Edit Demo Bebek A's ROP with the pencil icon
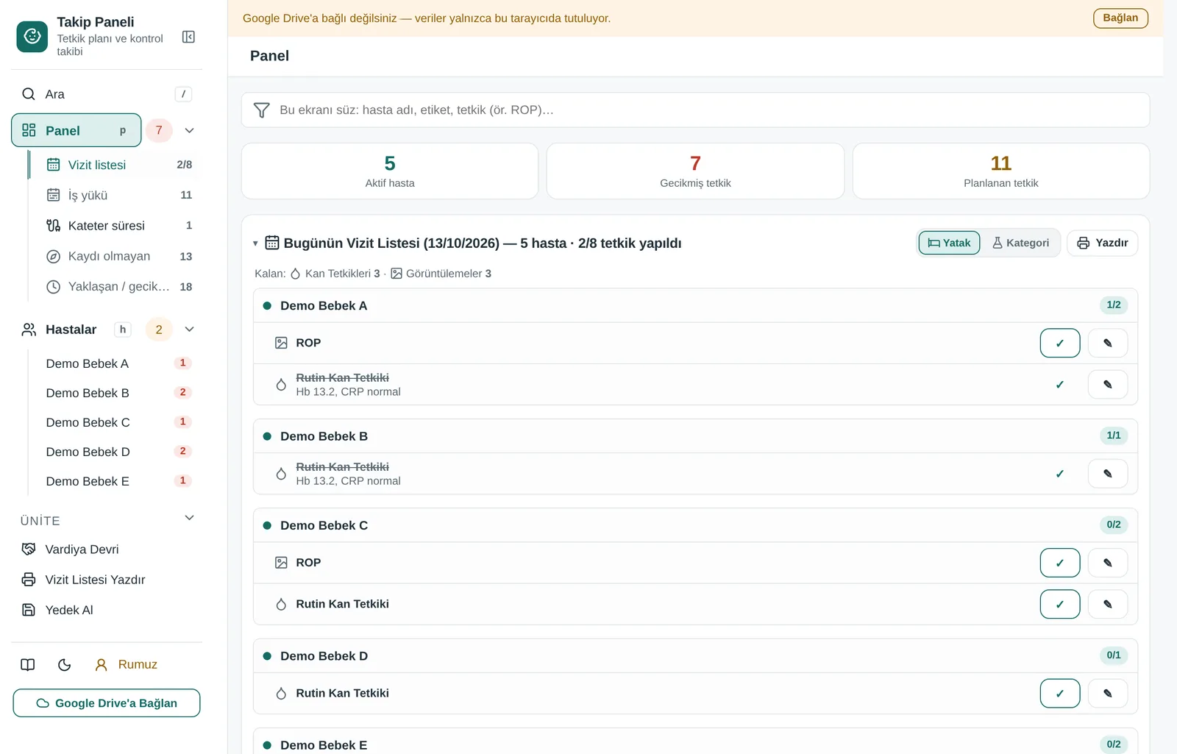This screenshot has height=754, width=1177. coord(1108,343)
